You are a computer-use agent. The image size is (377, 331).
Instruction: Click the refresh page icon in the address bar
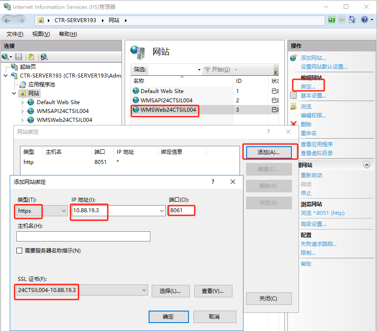[332, 20]
